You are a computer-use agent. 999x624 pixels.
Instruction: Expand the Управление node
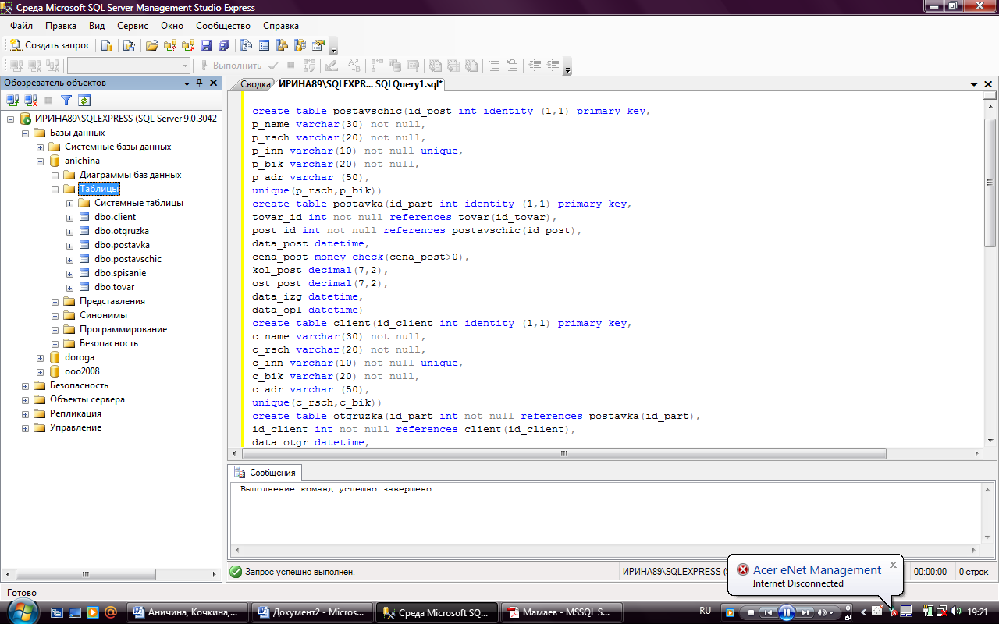coord(26,427)
